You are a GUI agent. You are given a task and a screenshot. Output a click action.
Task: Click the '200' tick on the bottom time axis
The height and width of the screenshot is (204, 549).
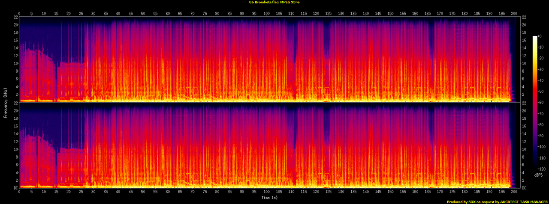point(514,192)
